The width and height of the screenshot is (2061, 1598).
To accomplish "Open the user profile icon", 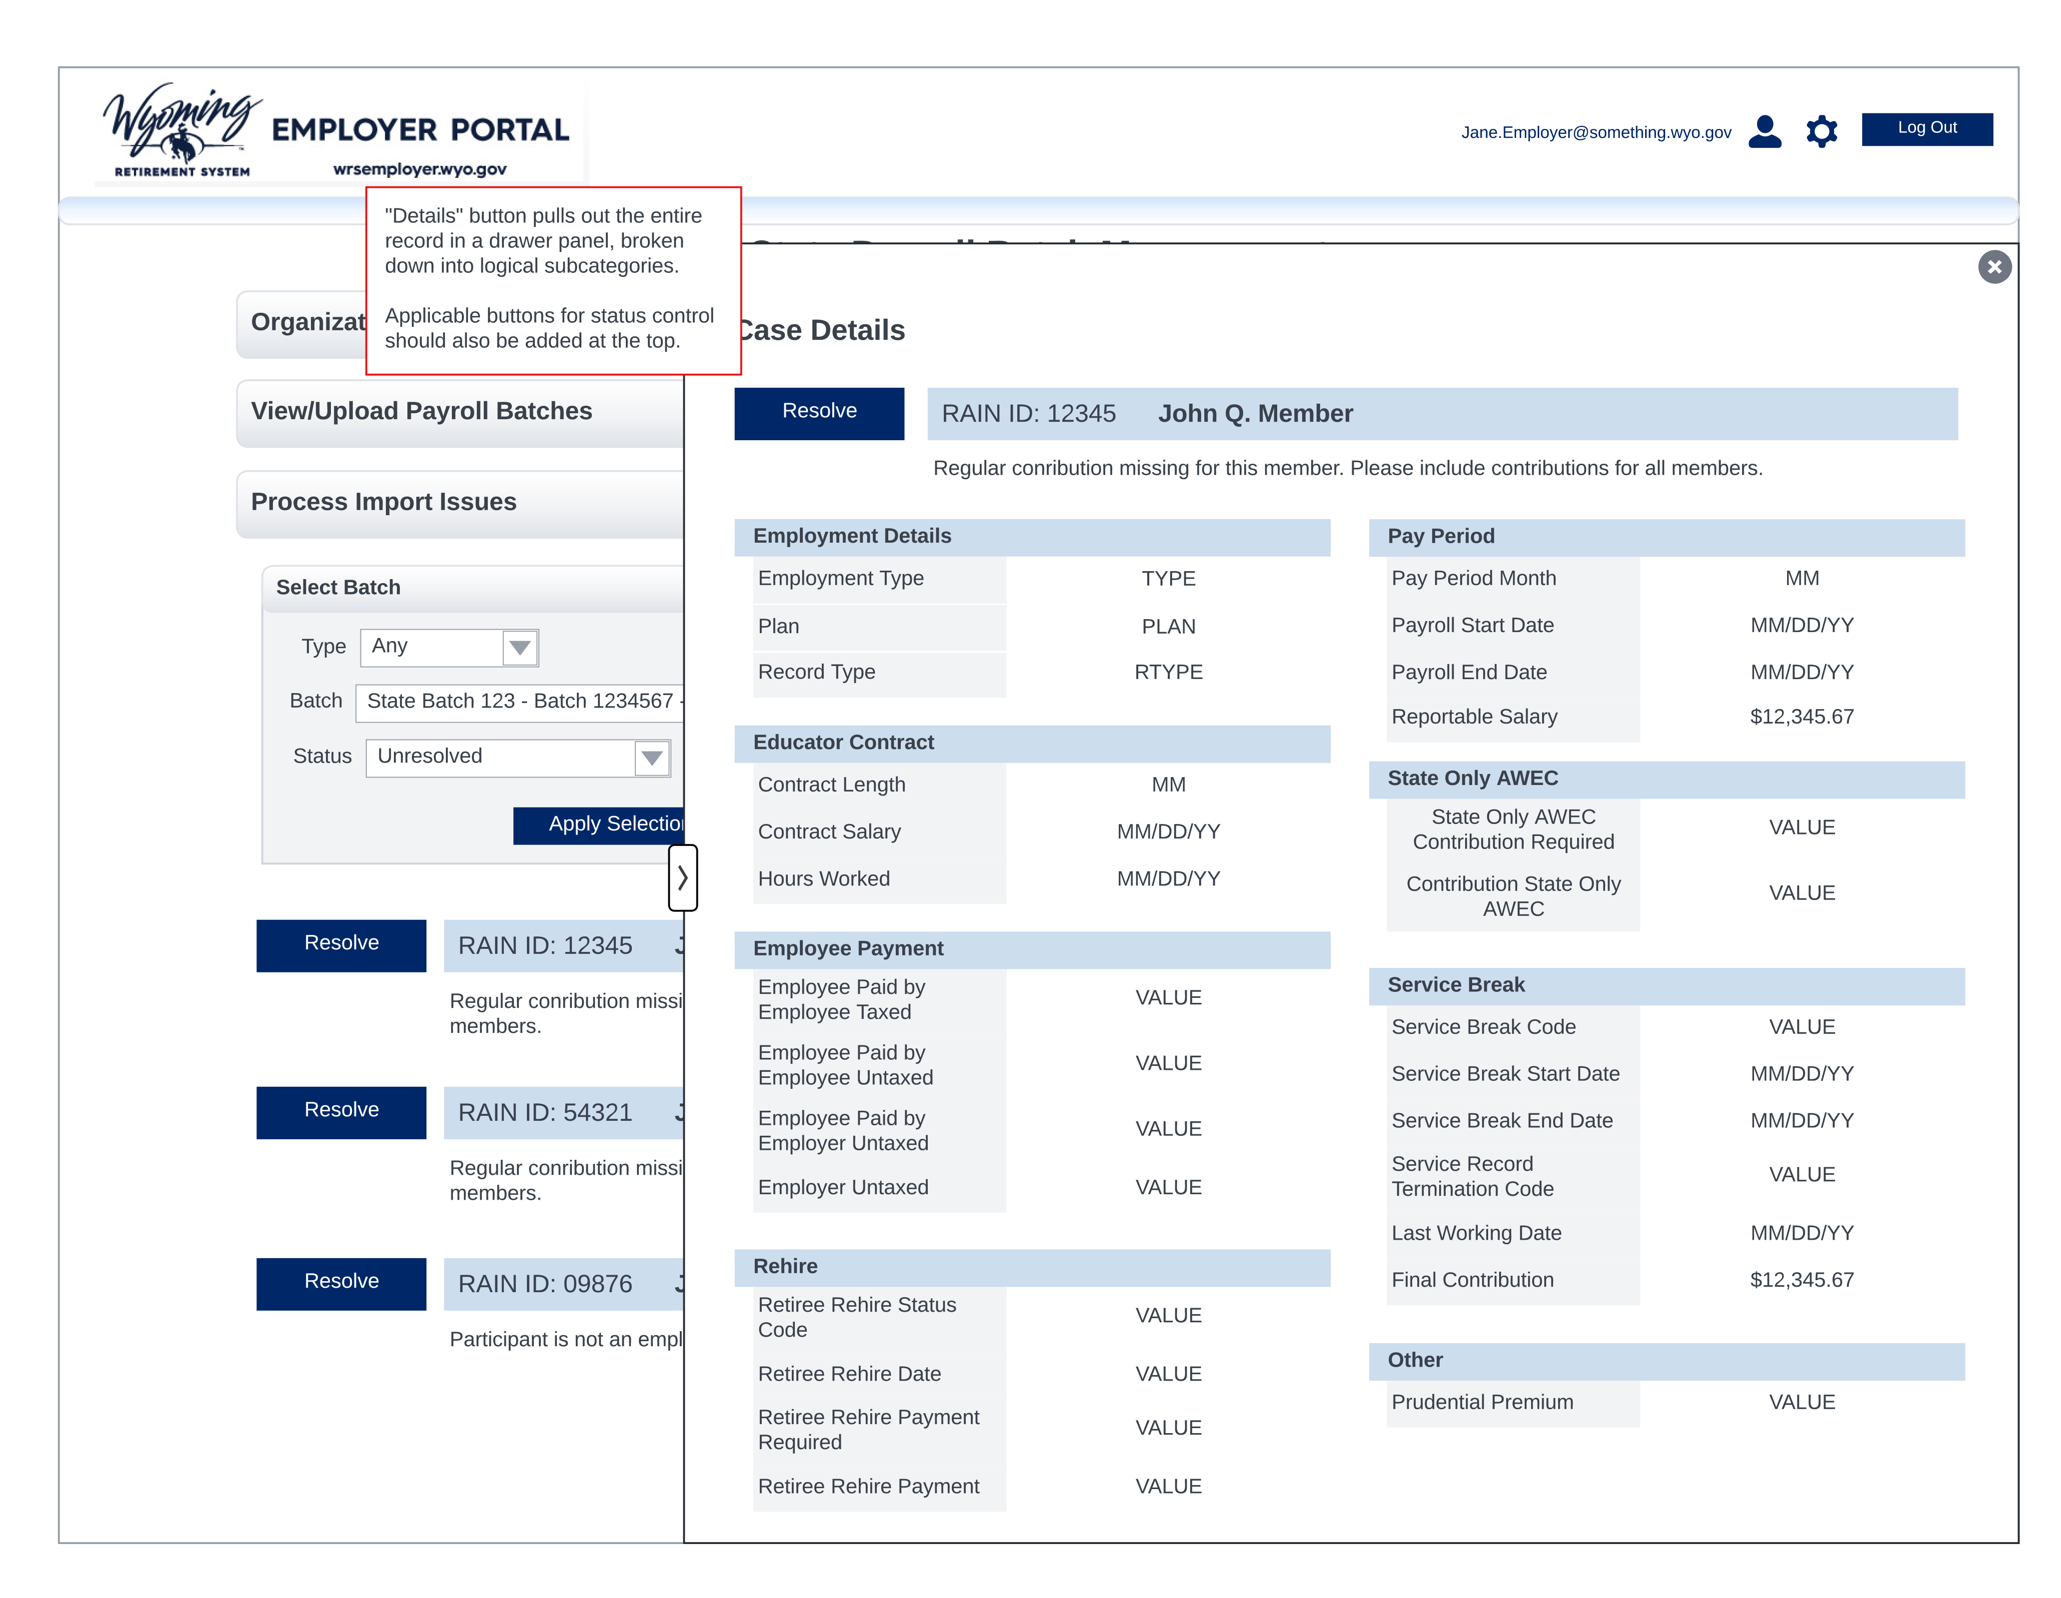I will coord(1764,131).
